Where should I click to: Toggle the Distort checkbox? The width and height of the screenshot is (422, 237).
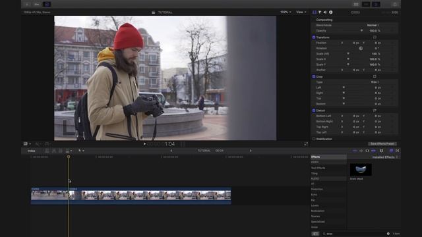314,111
